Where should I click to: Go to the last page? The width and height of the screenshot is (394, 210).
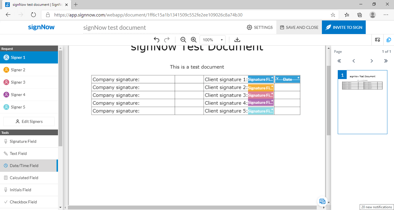386,61
